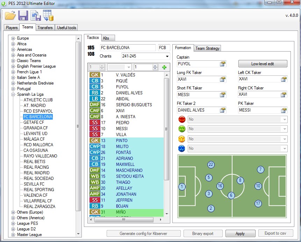Click the edit icon for PK Taker
Viewport: 301px width, 242px height.
[x=284, y=110]
